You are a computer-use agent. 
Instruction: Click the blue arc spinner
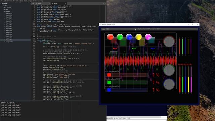coord(153,48)
